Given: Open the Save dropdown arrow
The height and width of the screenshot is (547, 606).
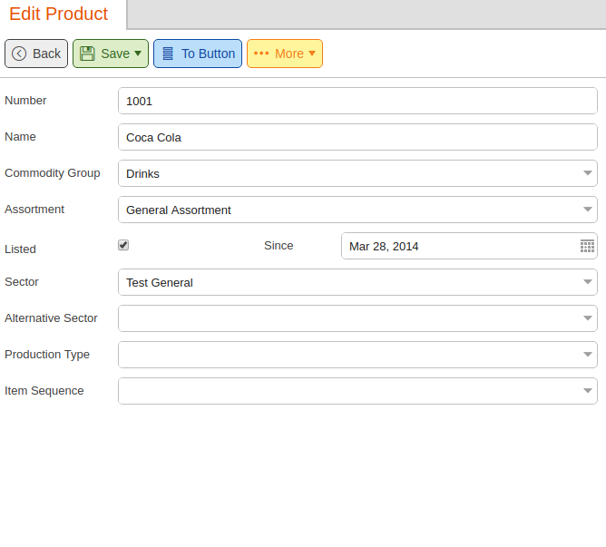Looking at the screenshot, I should (x=138, y=54).
